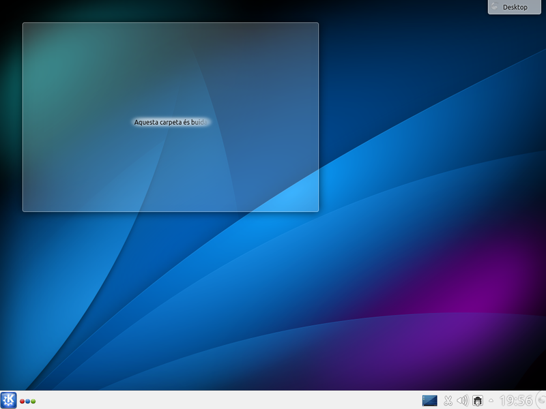Expand hidden system tray icons arrow

tap(491, 401)
